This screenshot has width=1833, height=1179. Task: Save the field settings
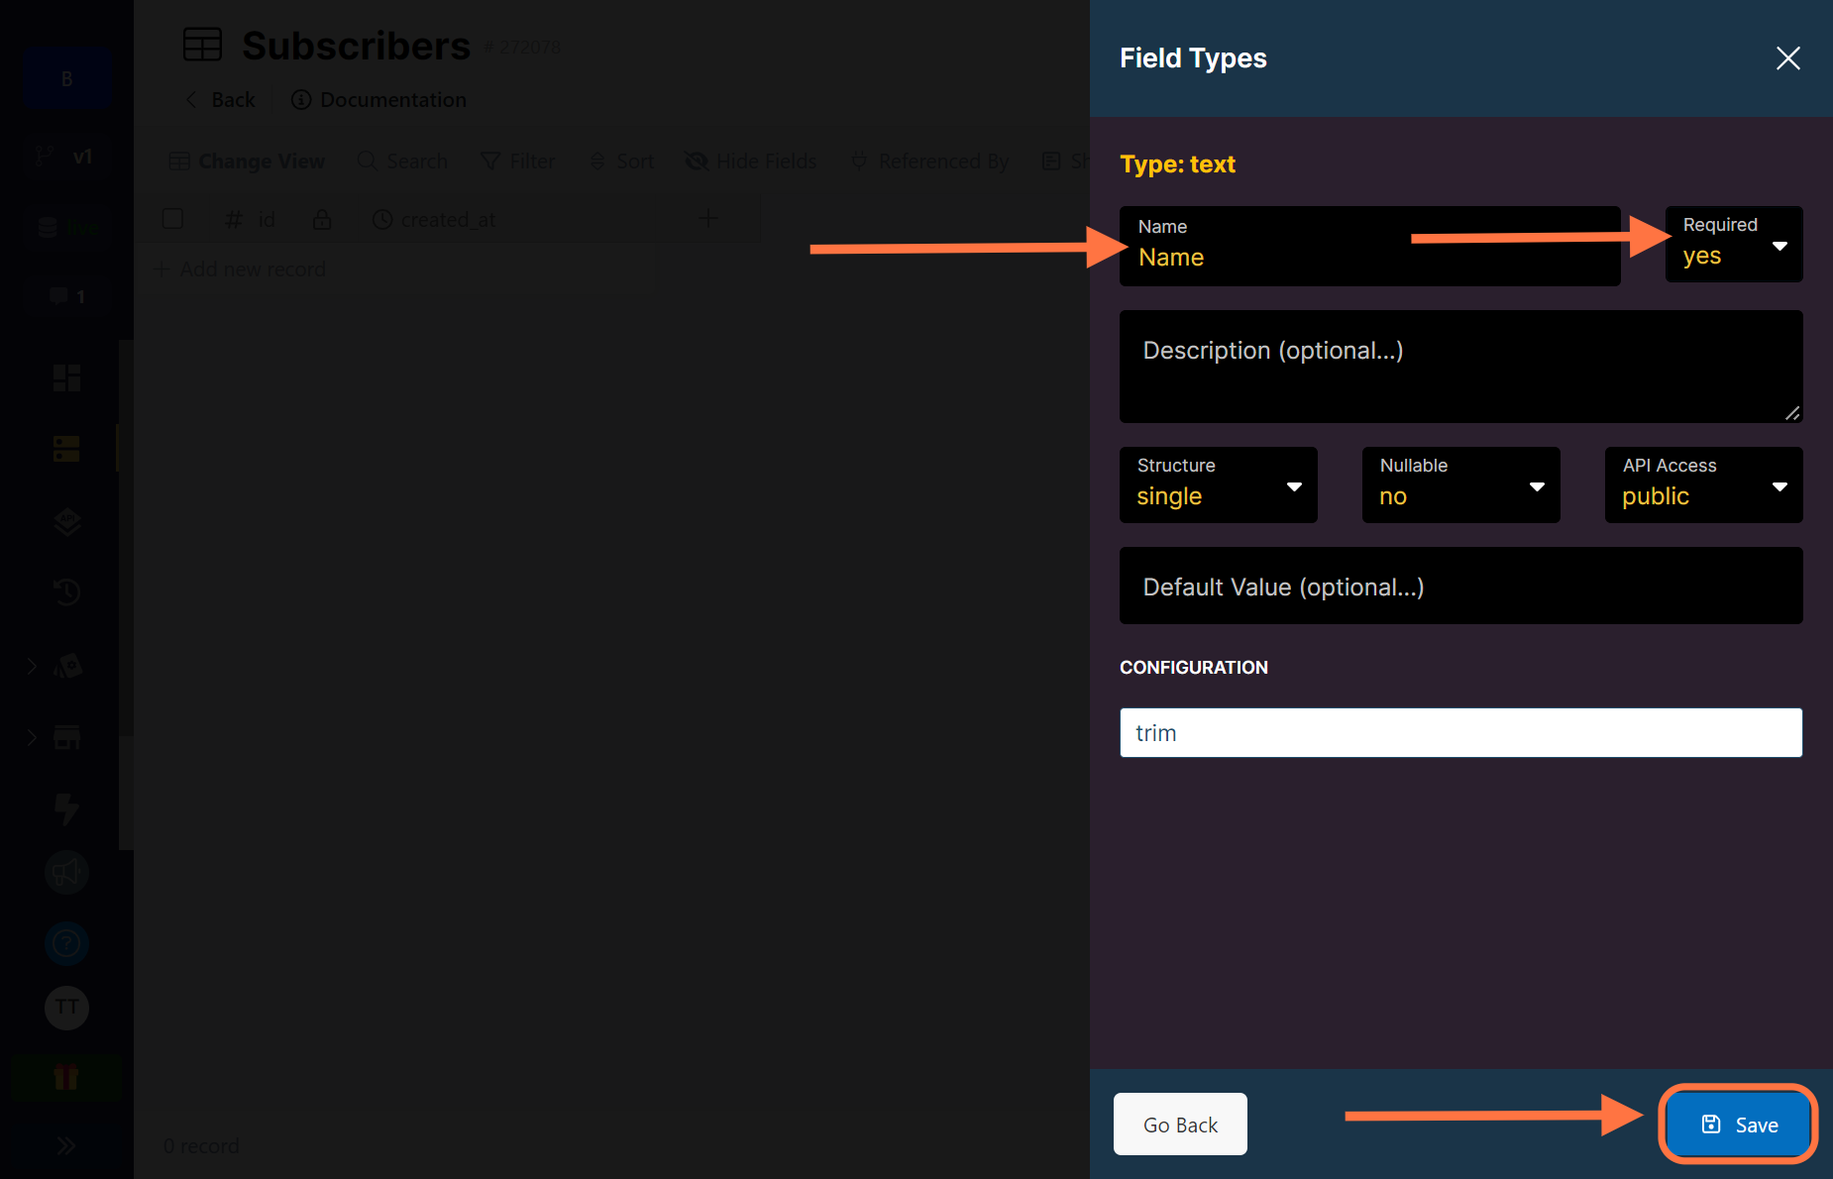[x=1738, y=1124]
